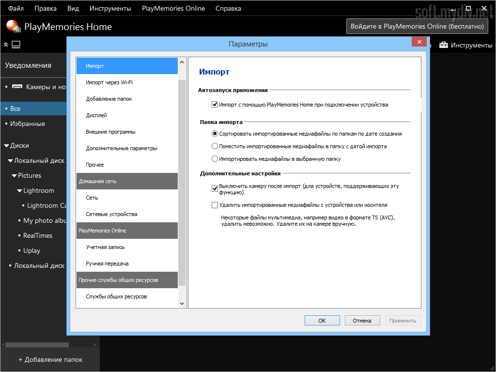The height and width of the screenshot is (372, 496).
Task: Open the Сетевые устройства settings page
Action: click(x=127, y=214)
